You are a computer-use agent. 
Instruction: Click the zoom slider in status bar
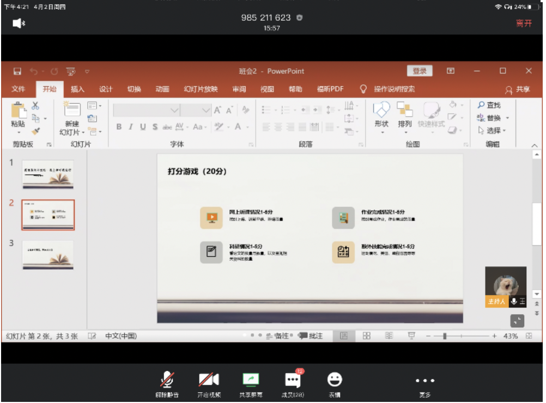[445, 336]
